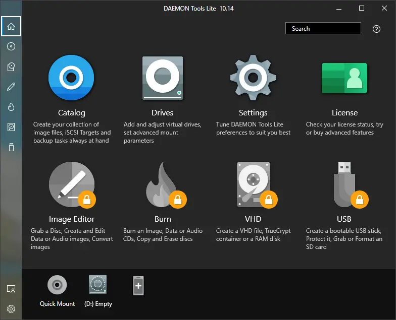This screenshot has width=396, height=320.
Task: Click "Burn an Image, Data or Audio" description
Action: coord(163,231)
